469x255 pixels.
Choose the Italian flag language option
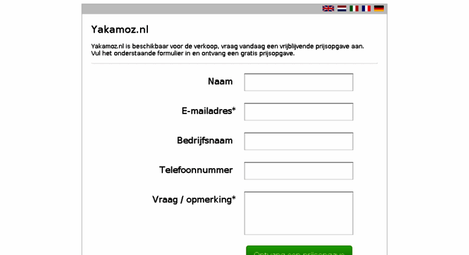click(354, 8)
